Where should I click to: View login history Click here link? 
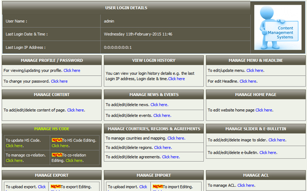pos(176,79)
